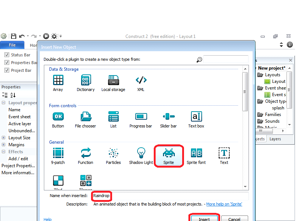Choose the Particles plugin

pos(113,153)
